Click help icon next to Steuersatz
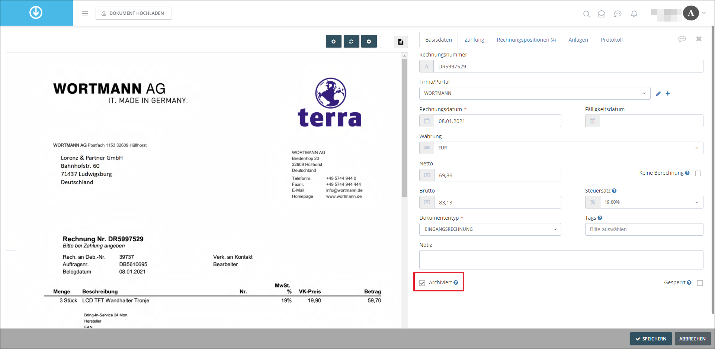Image resolution: width=715 pixels, height=349 pixels. 614,191
